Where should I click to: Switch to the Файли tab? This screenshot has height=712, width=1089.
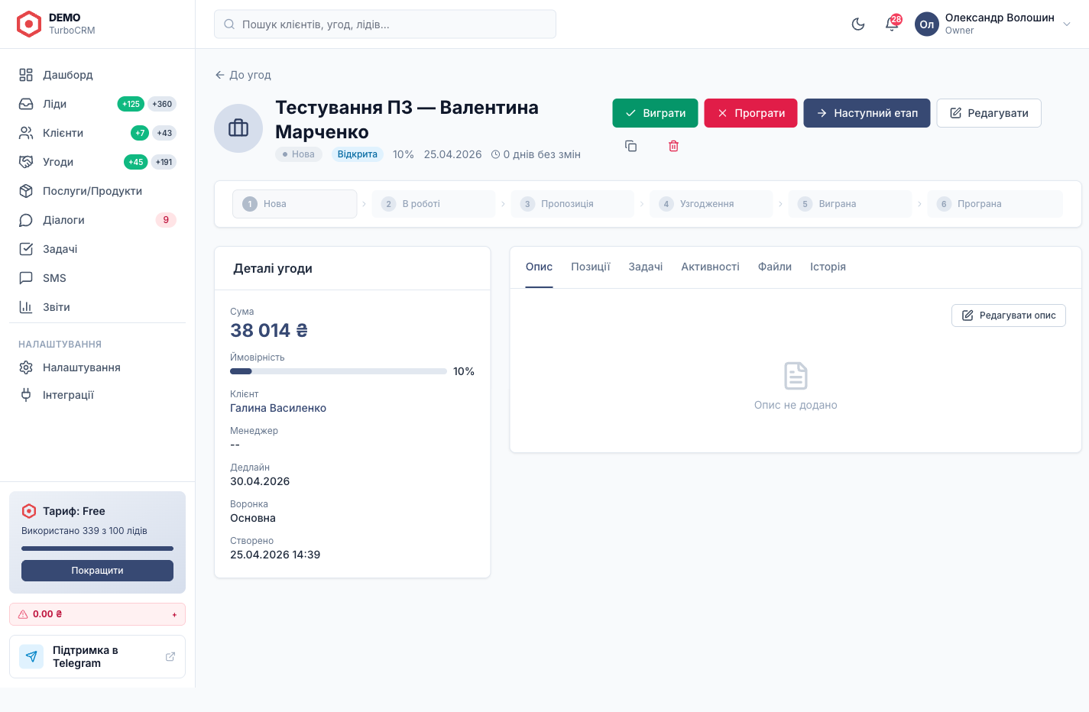[x=775, y=267]
